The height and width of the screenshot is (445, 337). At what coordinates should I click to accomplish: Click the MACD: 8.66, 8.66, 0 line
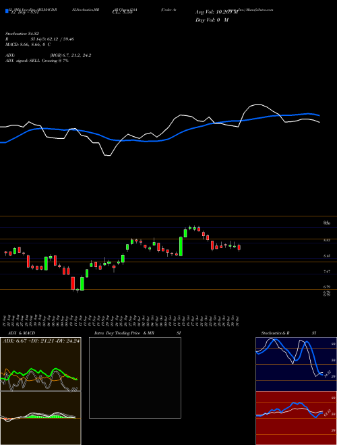click(28, 44)
